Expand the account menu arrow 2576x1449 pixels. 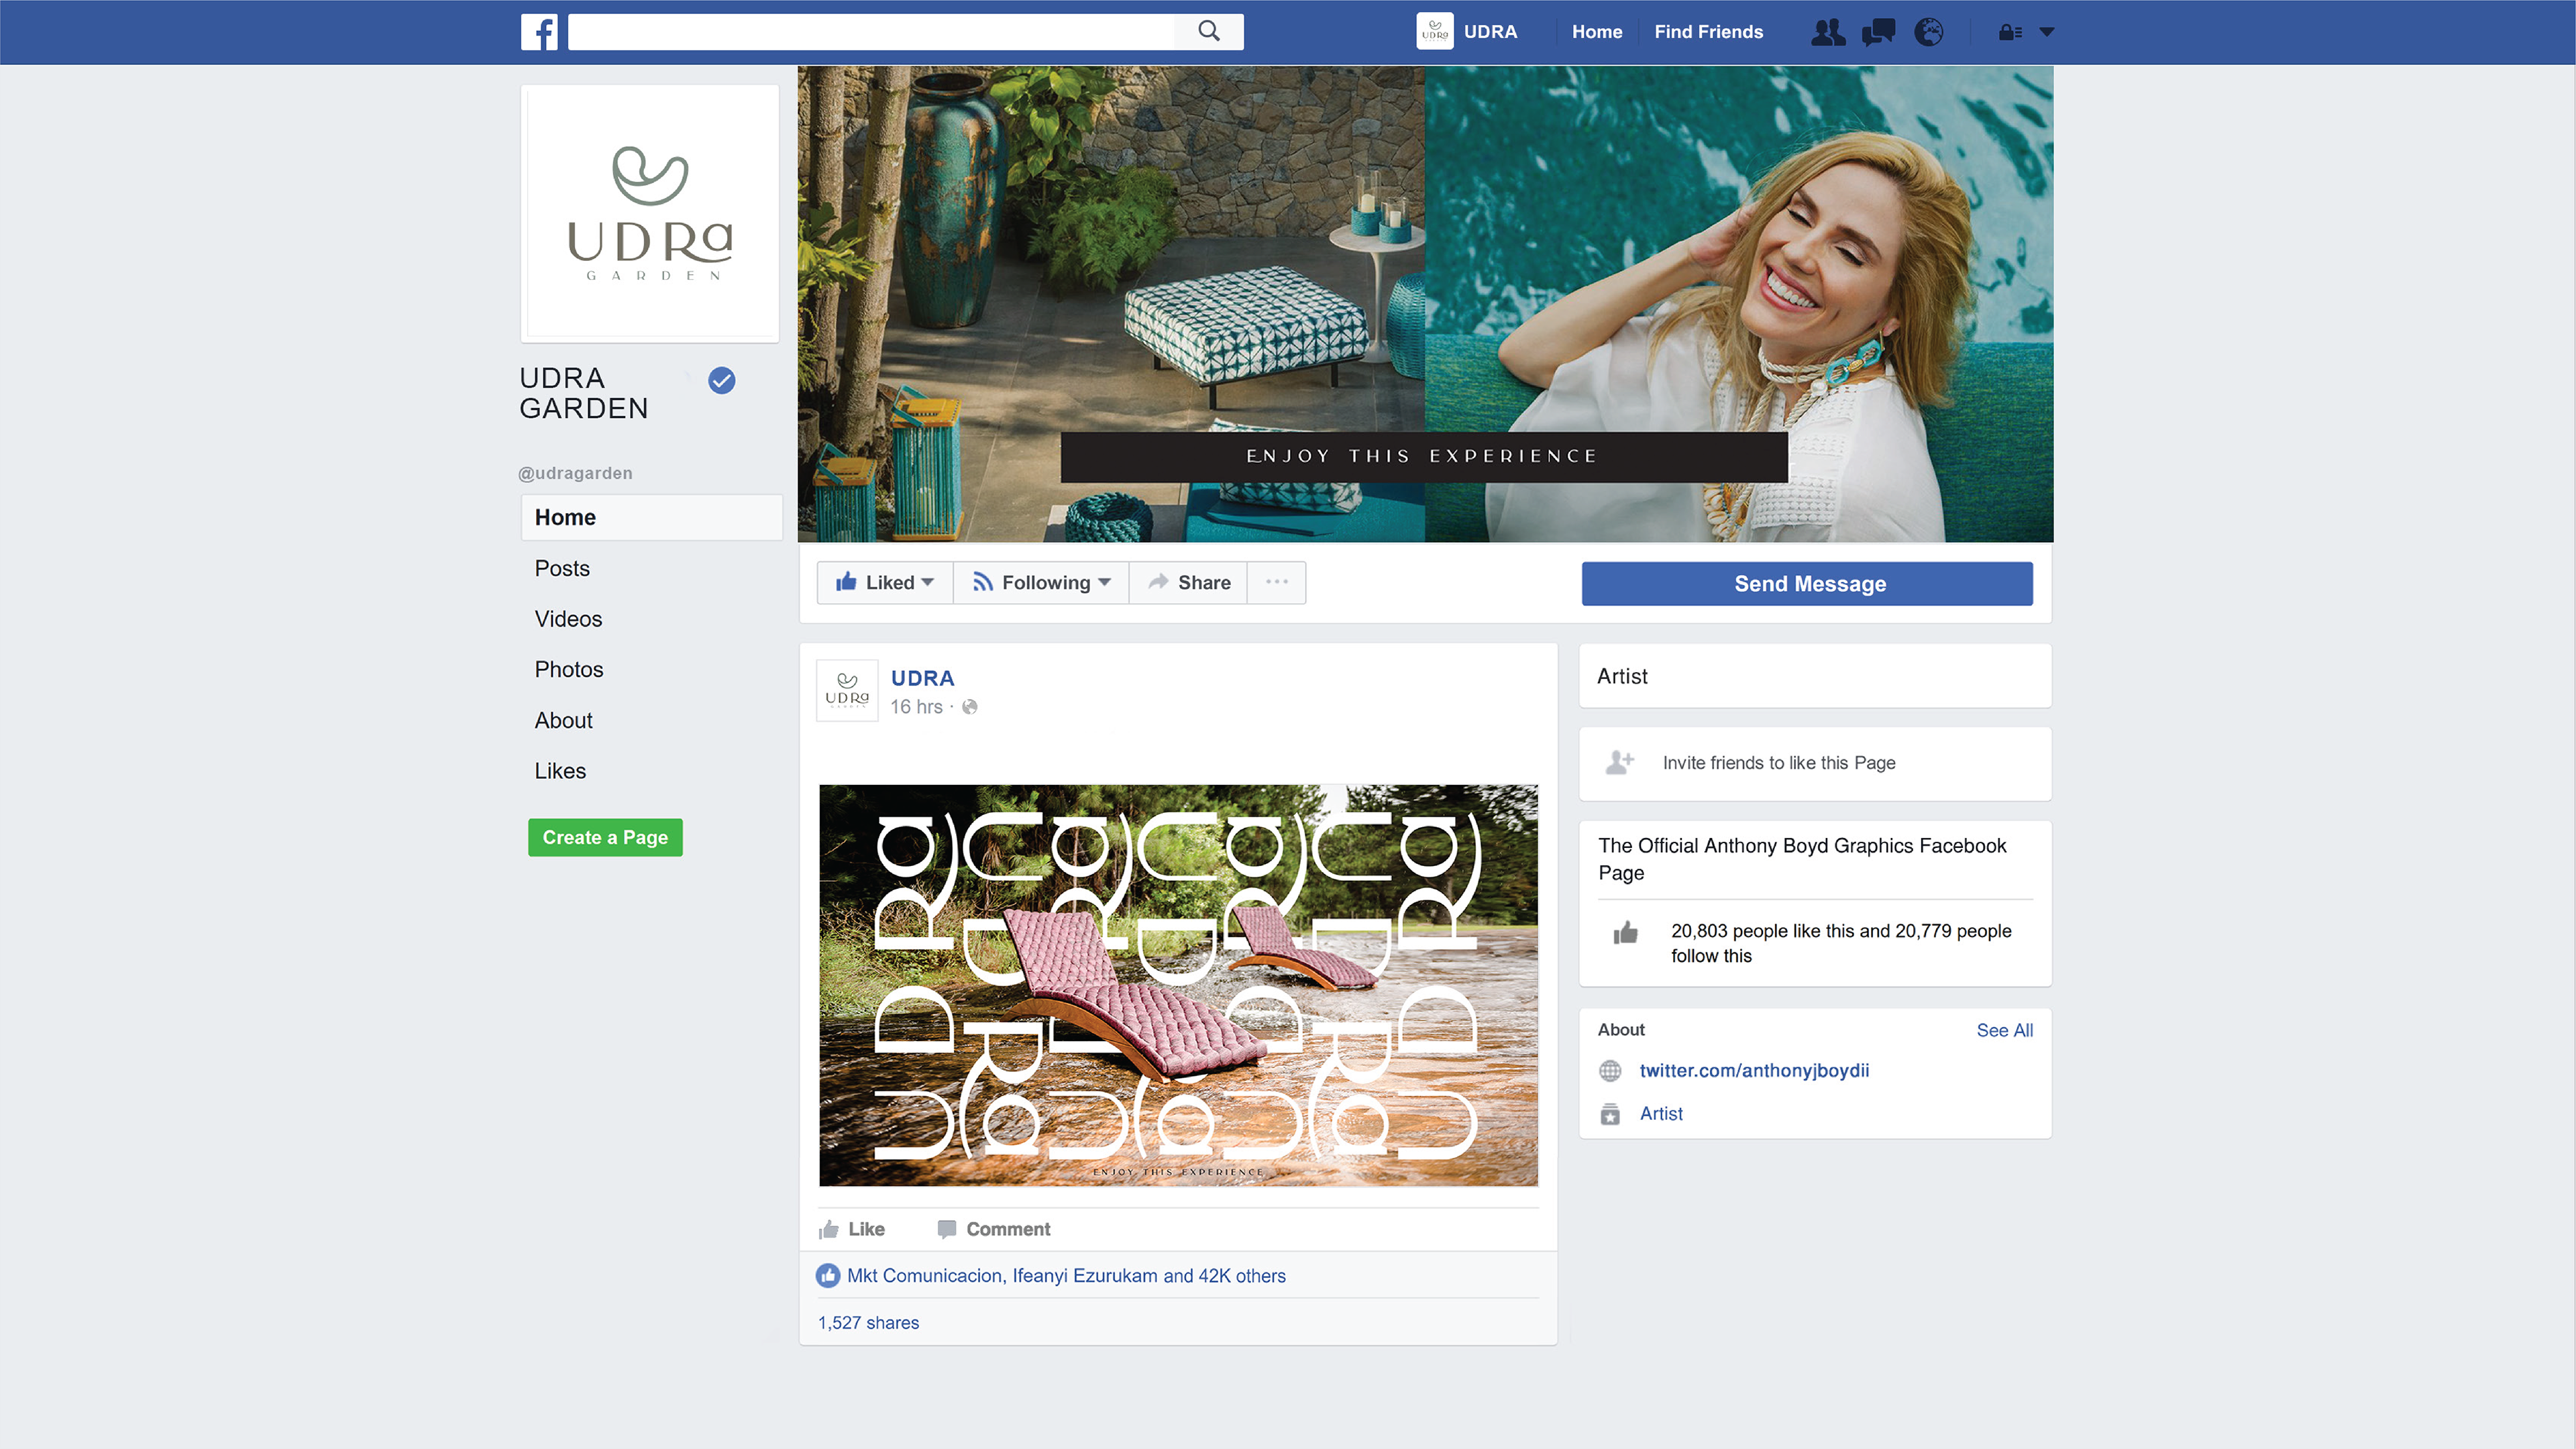(2047, 32)
